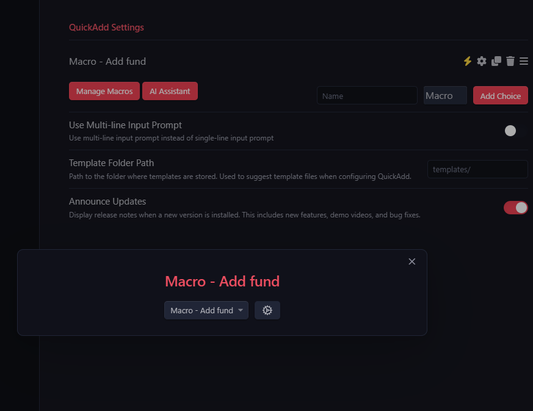This screenshot has height=411, width=533.
Task: Click the lightning bolt icon for Macro - Add fund
Action: pos(467,61)
